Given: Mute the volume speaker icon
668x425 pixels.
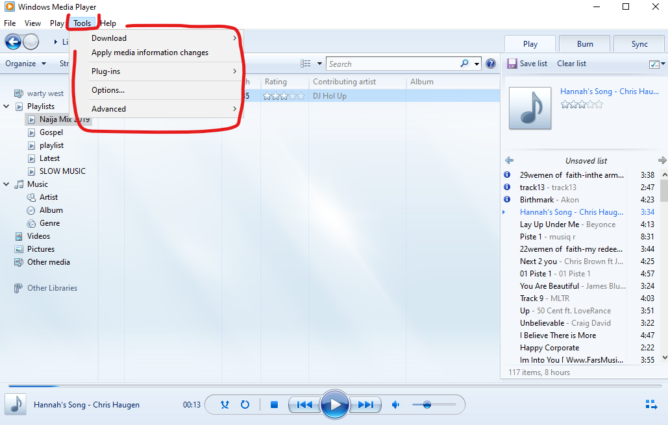Looking at the screenshot, I should (396, 404).
